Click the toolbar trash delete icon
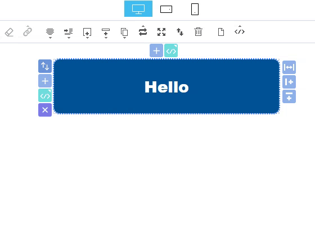This screenshot has width=315, height=231. click(x=198, y=31)
